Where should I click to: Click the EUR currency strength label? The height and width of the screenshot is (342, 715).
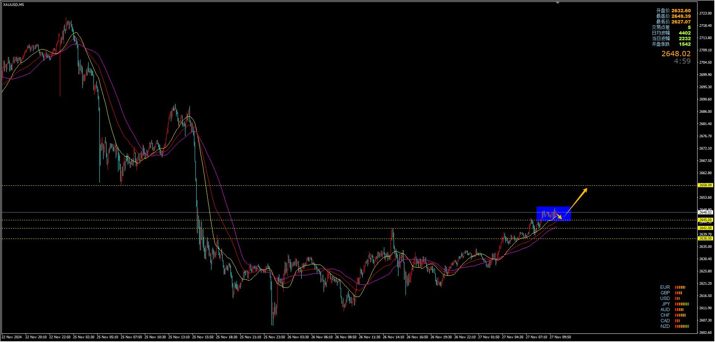(665, 287)
